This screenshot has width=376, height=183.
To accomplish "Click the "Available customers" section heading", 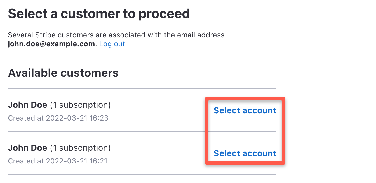I will pyautogui.click(x=63, y=73).
